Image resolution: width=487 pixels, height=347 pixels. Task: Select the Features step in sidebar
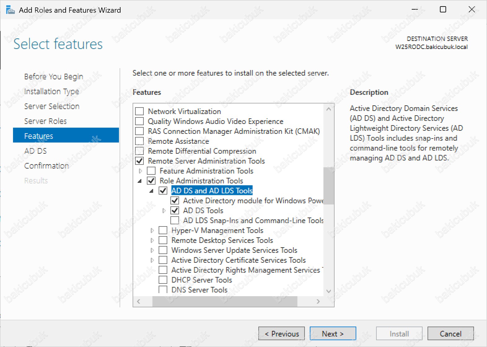66,135
